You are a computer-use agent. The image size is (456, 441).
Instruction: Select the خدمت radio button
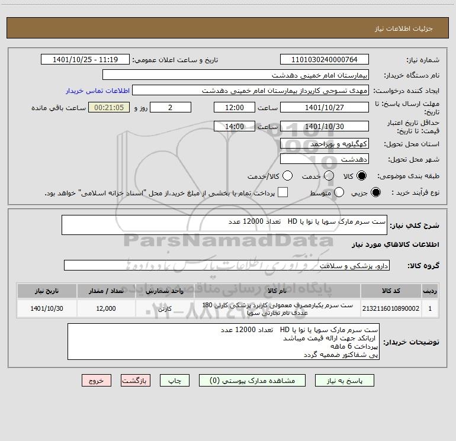(329, 176)
